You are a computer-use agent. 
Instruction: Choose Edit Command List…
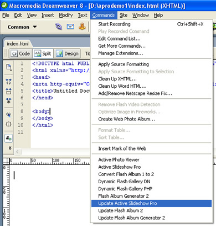pos(151,39)
